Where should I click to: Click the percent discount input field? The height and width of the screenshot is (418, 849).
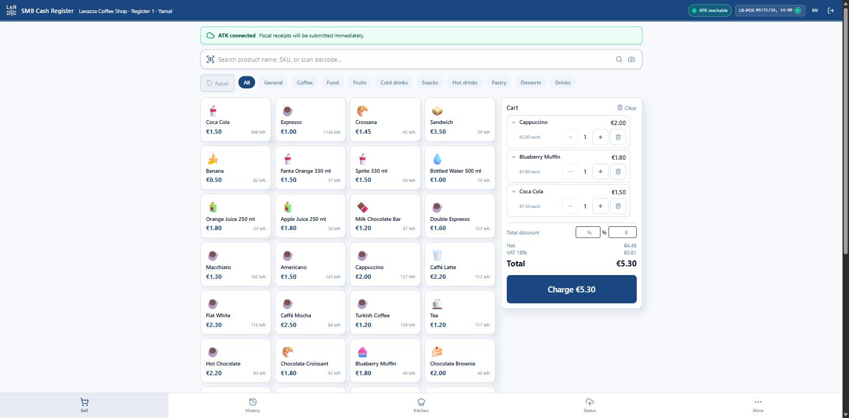587,232
